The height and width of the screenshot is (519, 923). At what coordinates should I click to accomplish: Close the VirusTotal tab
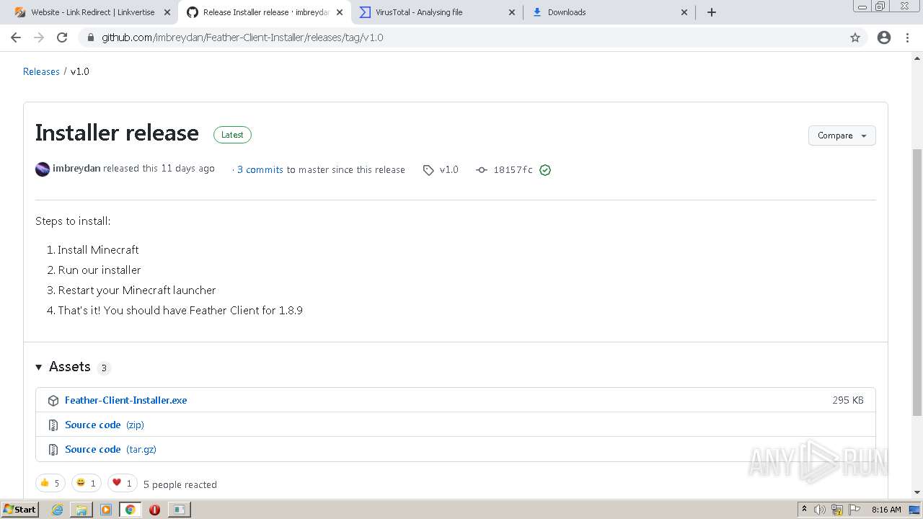pyautogui.click(x=512, y=12)
